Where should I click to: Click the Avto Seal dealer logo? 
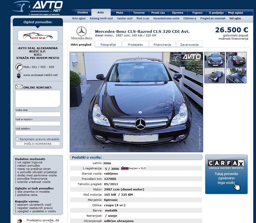pos(38,36)
